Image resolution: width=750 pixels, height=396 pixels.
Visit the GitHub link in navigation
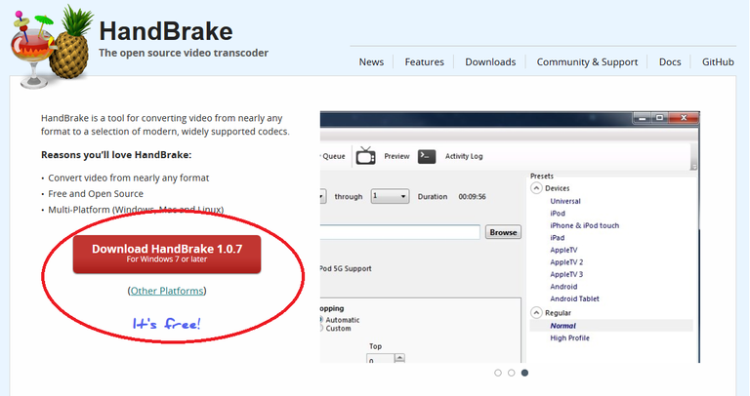(718, 62)
